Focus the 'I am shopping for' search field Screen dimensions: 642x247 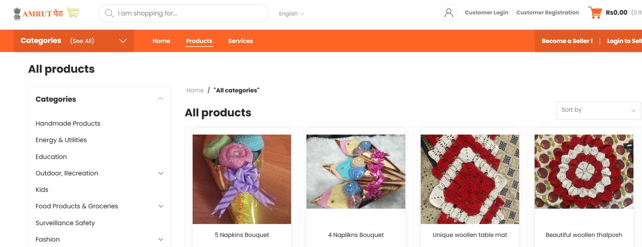pos(189,13)
